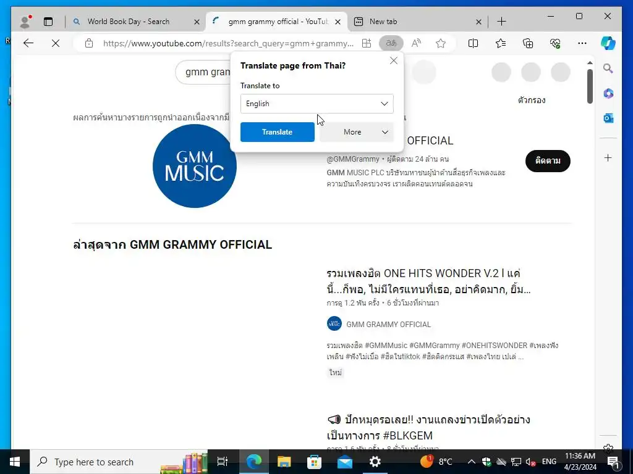The image size is (633, 474).
Task: Open the Windows Start menu
Action: pos(15,462)
